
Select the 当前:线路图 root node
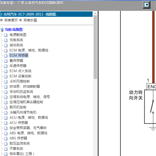click(x=13, y=29)
